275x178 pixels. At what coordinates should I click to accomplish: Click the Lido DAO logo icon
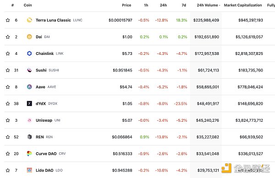29,170
